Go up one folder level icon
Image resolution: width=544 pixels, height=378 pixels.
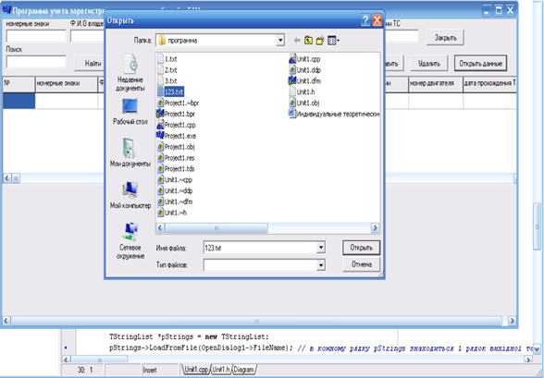tap(308, 40)
